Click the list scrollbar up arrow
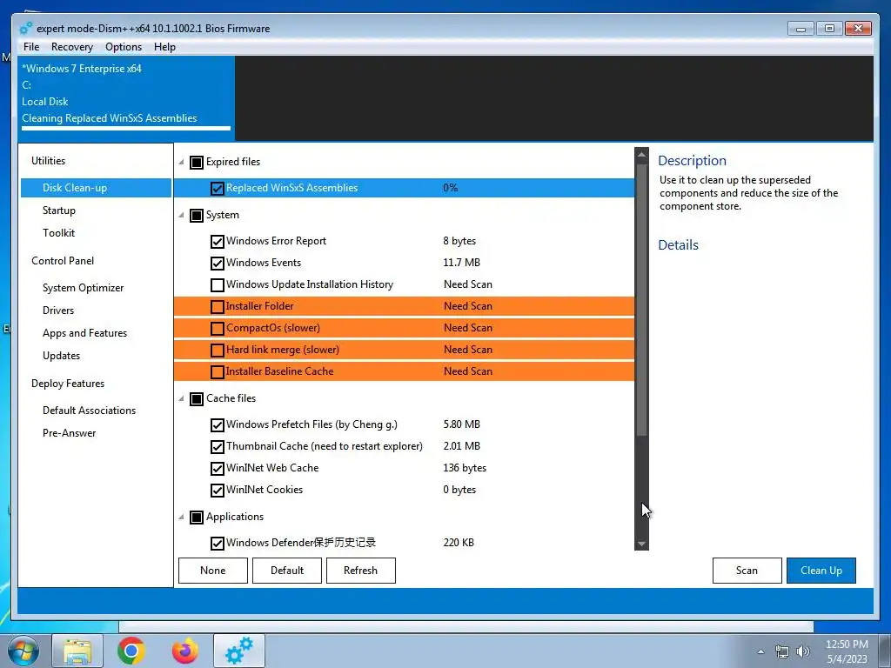The image size is (891, 668). point(641,155)
